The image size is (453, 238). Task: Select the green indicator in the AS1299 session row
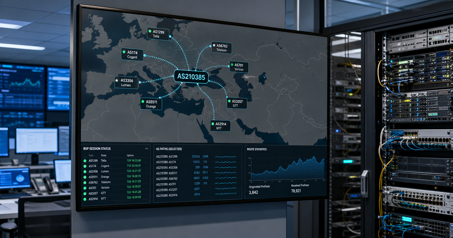(x=85, y=161)
